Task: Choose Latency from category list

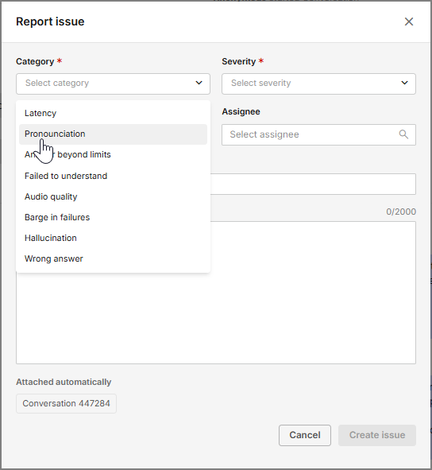Action: pyautogui.click(x=113, y=113)
